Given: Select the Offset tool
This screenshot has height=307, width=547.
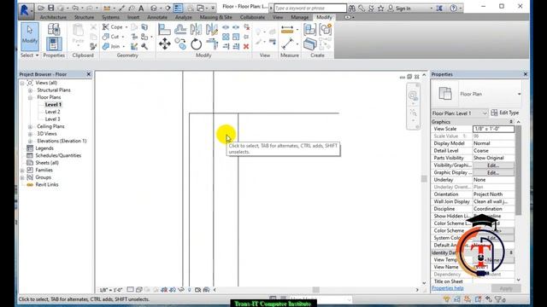Looking at the screenshot, I should tap(180, 30).
